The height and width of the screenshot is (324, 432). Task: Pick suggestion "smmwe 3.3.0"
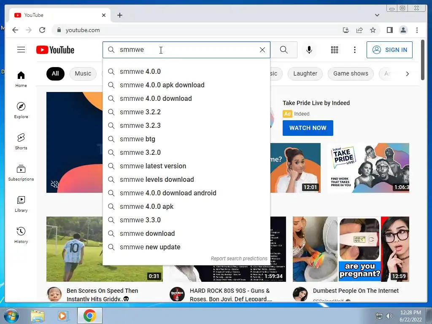186,220
